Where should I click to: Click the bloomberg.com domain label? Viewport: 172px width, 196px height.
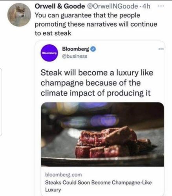click(64, 175)
